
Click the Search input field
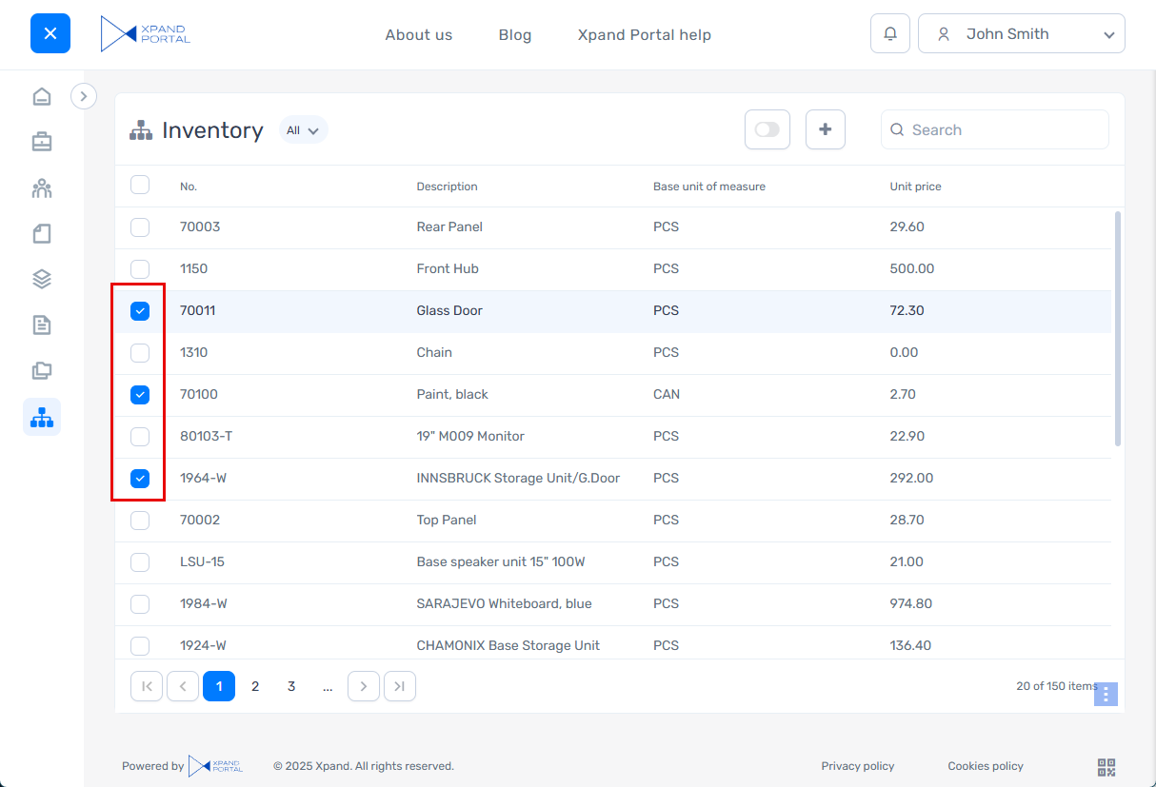coord(1005,129)
